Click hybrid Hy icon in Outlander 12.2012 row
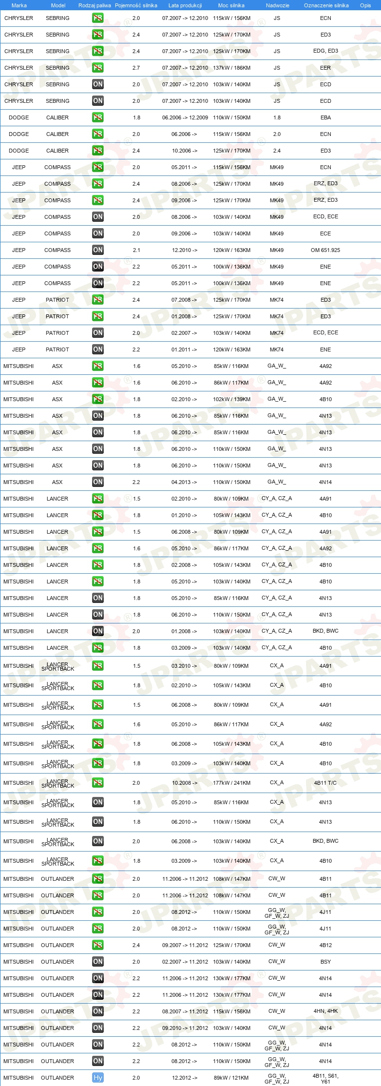 pyautogui.click(x=98, y=1078)
